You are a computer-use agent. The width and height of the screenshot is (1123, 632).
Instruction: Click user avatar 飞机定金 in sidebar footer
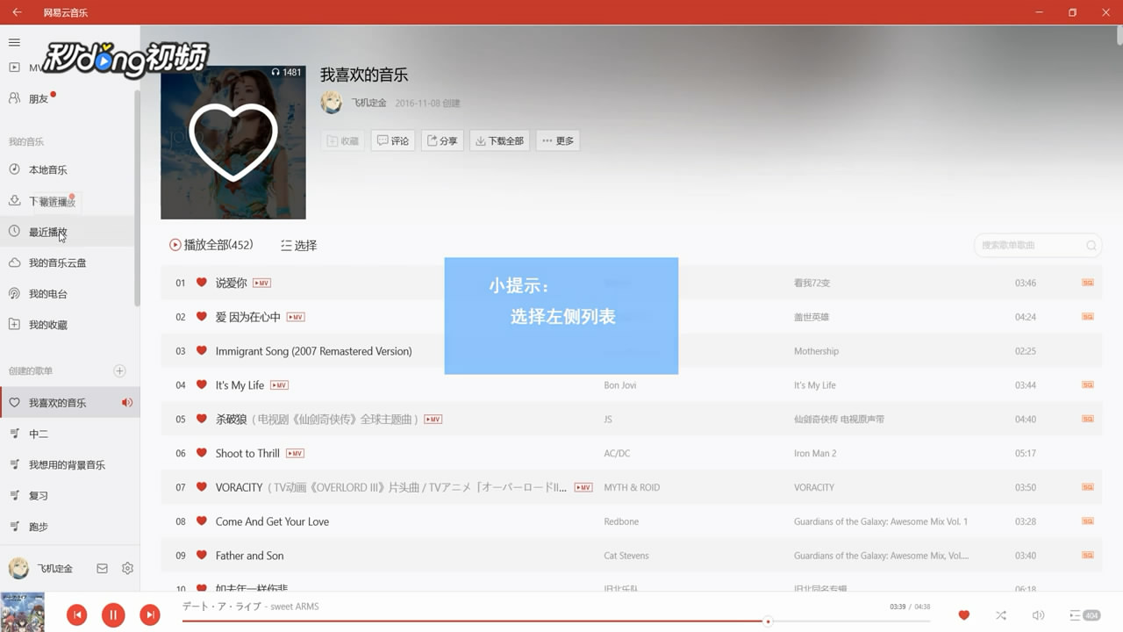[x=18, y=568]
